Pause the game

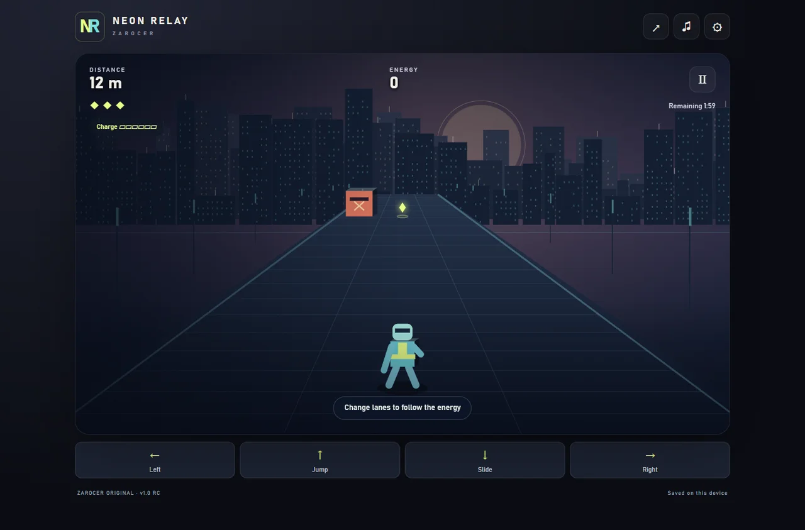point(702,80)
